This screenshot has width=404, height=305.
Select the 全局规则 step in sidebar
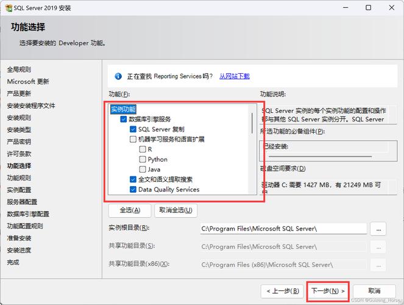(19, 70)
